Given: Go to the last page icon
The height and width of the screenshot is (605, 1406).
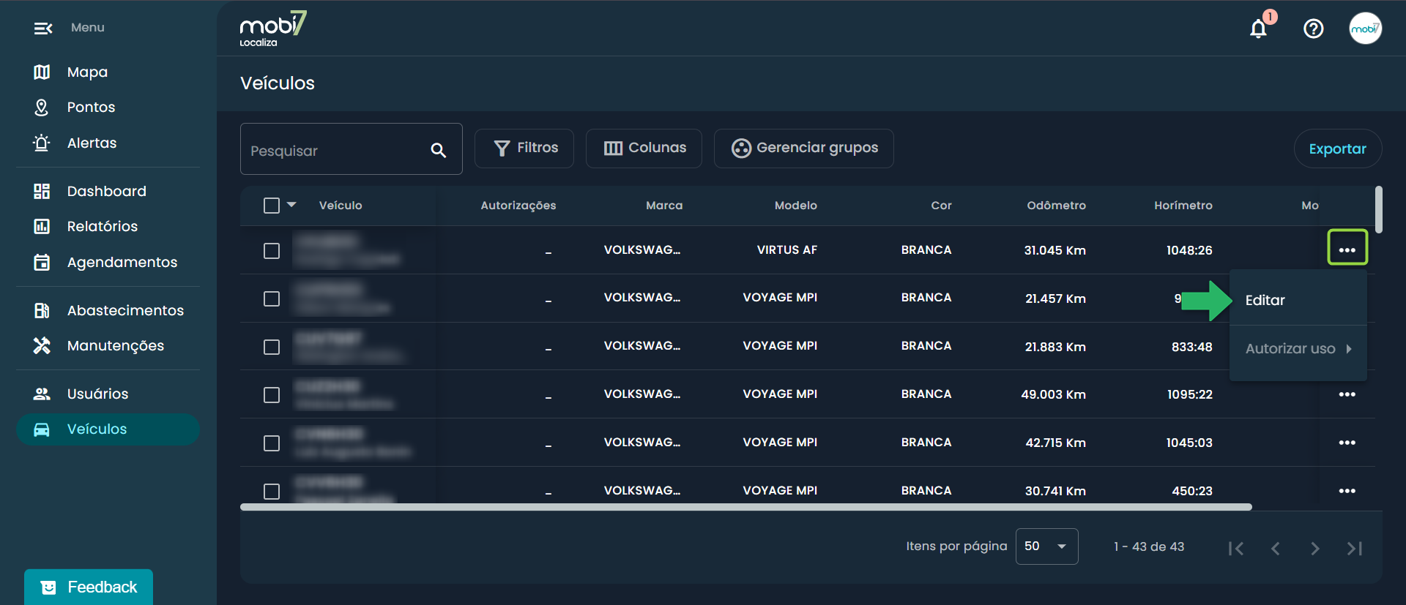Looking at the screenshot, I should 1354,548.
